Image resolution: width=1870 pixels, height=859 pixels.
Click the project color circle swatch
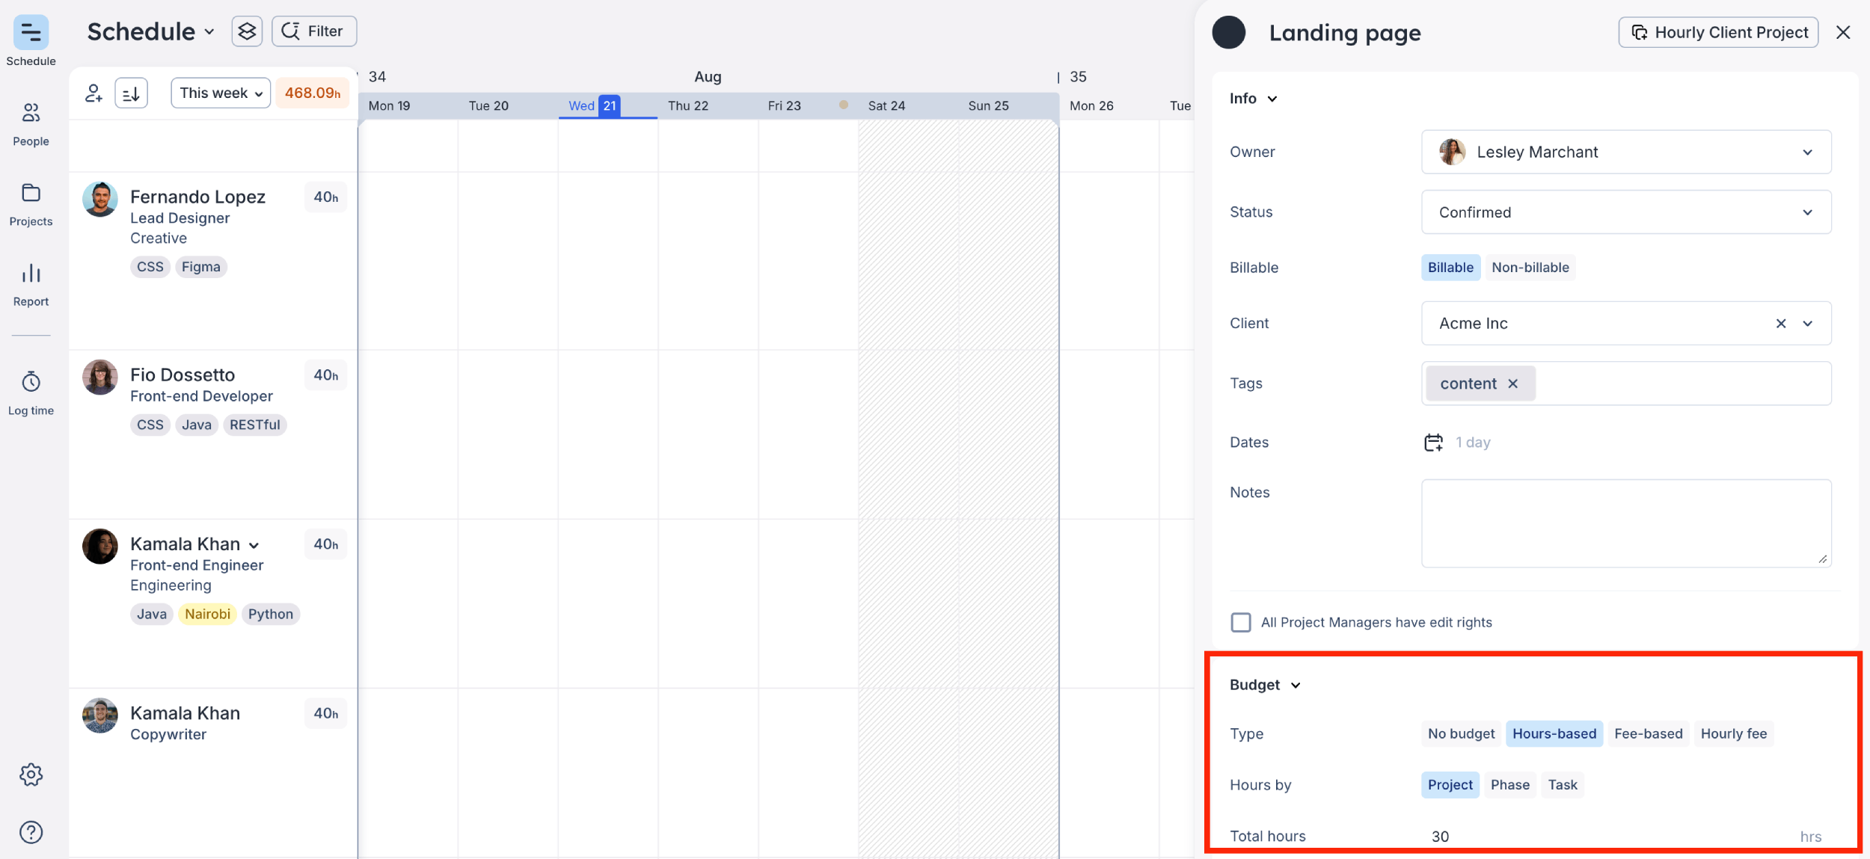[1228, 32]
